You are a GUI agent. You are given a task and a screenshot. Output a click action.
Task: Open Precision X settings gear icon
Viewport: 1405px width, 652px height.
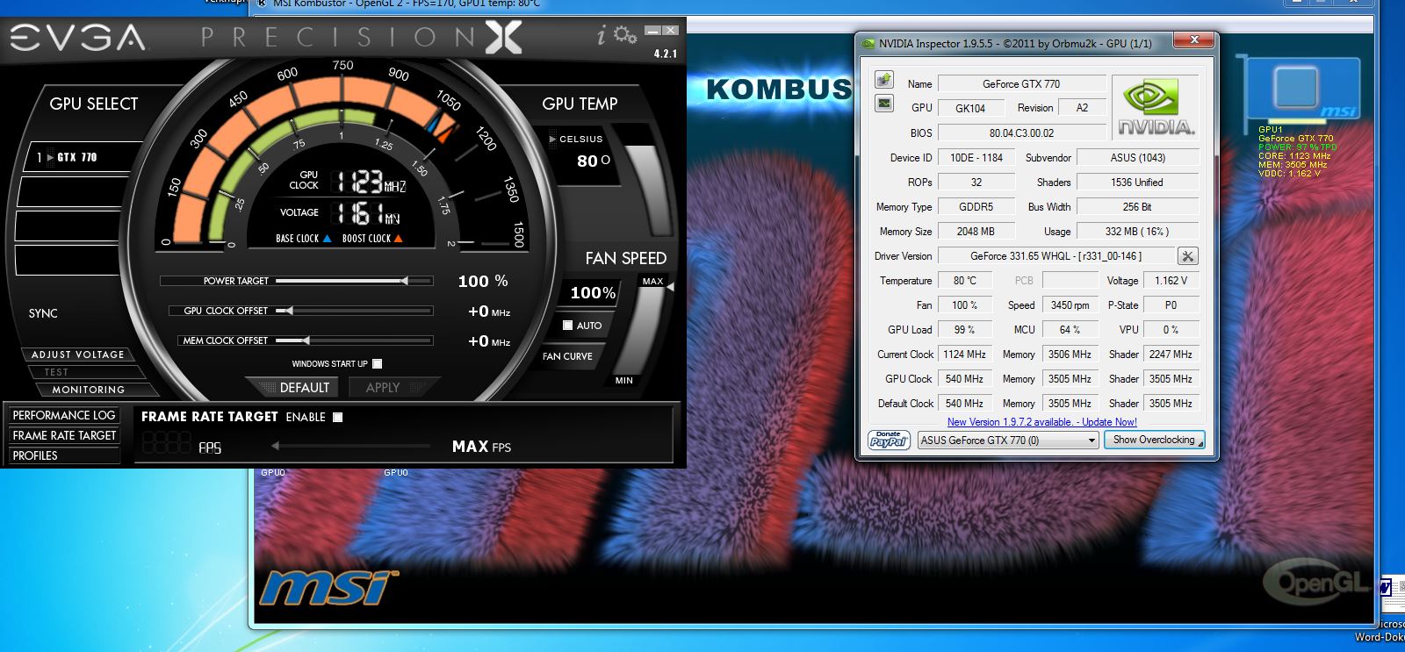click(625, 35)
